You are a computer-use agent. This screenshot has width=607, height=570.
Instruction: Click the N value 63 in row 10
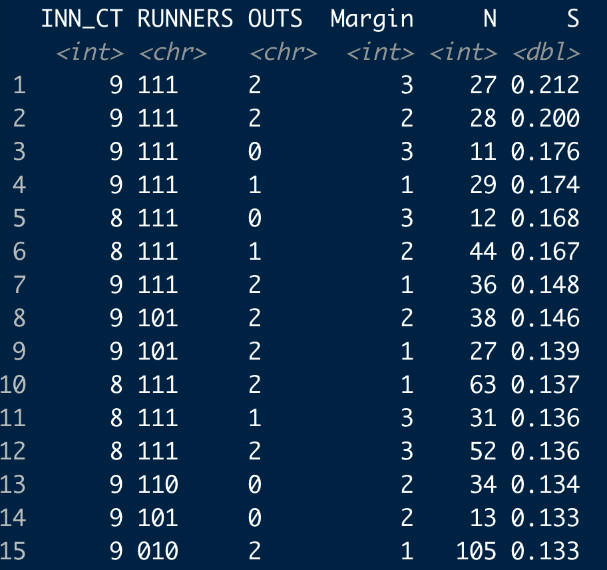pos(483,385)
